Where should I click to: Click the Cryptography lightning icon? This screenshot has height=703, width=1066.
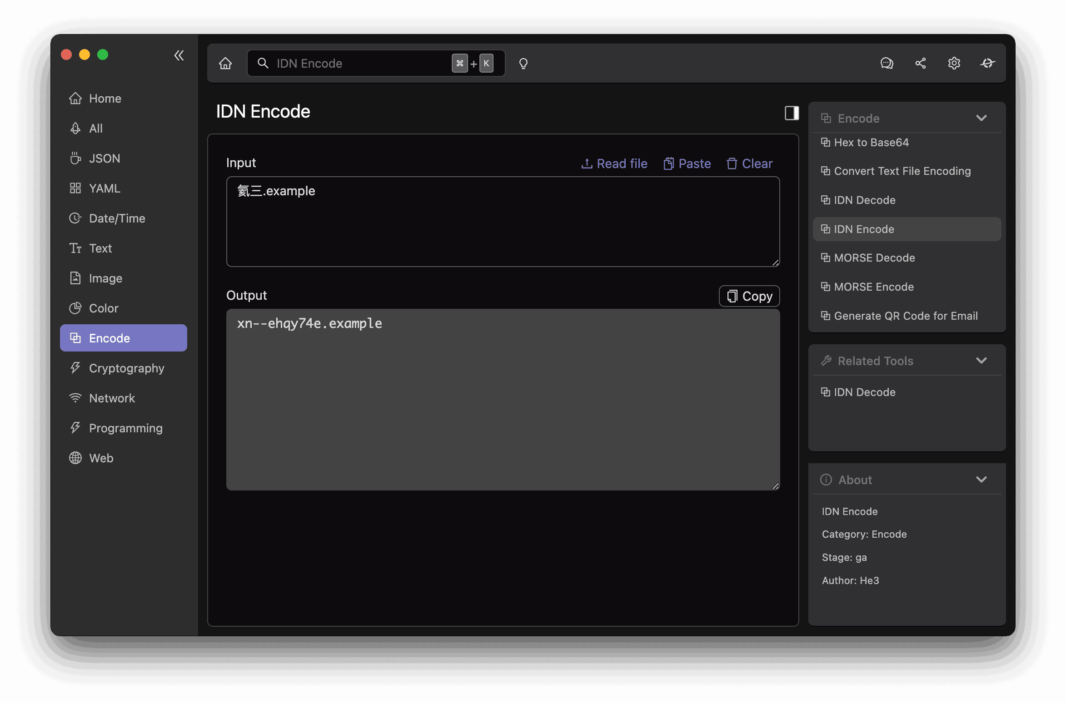click(x=75, y=368)
